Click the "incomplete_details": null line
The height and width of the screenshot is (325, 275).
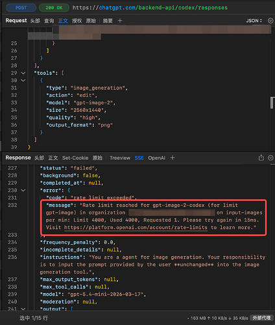81,250
